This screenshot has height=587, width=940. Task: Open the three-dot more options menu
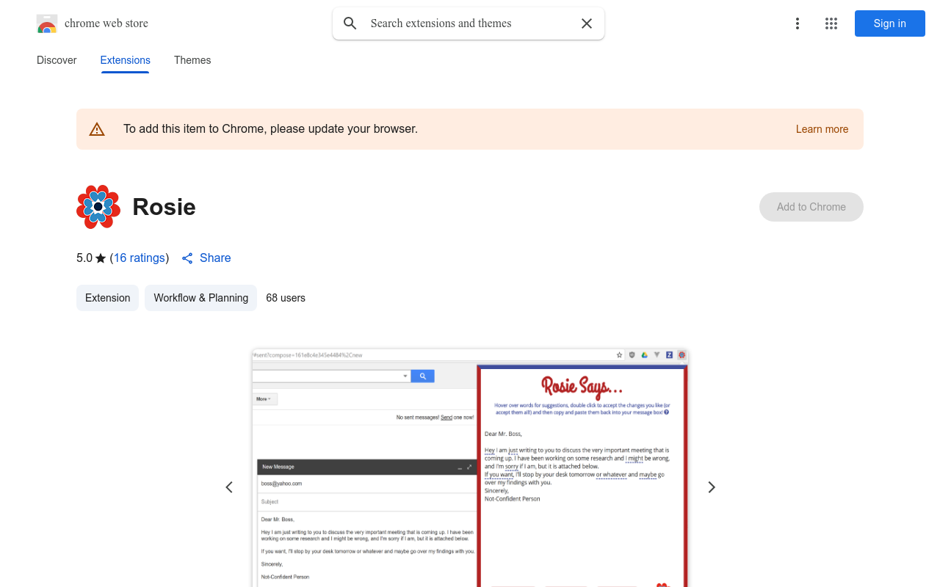tap(798, 23)
